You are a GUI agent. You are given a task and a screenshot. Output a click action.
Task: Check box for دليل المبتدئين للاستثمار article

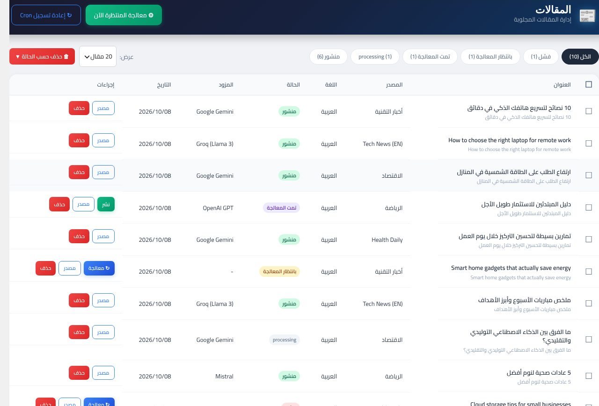[x=589, y=208]
